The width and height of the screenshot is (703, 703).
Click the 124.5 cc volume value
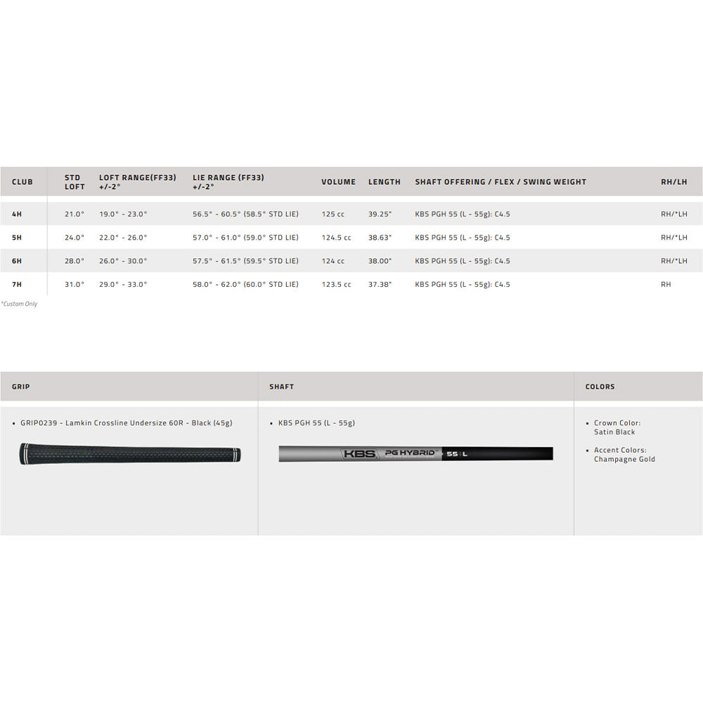336,238
